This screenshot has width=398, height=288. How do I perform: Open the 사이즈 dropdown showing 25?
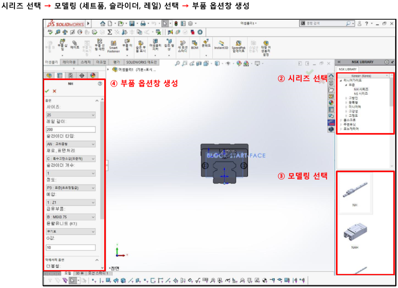click(x=71, y=115)
